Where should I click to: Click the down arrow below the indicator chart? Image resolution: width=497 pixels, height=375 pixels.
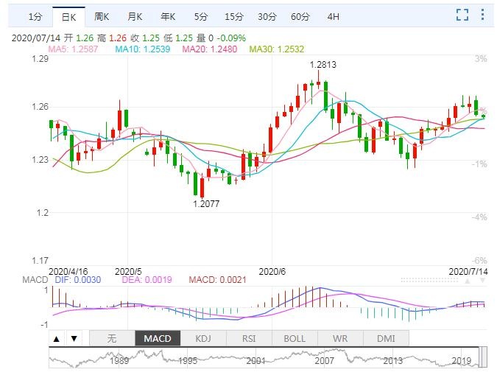(x=73, y=339)
